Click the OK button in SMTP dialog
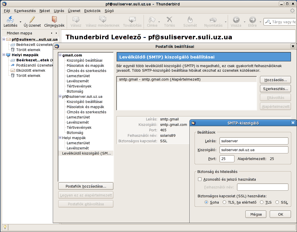The image size is (297, 232). point(280,214)
